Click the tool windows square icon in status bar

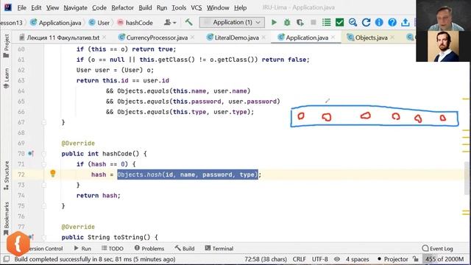click(6, 259)
